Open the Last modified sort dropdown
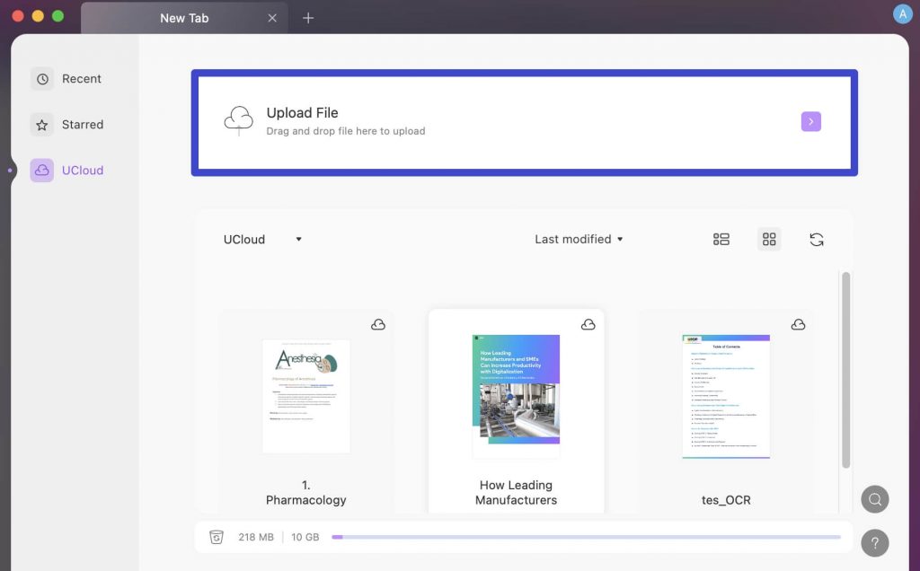The image size is (920, 571). point(578,239)
